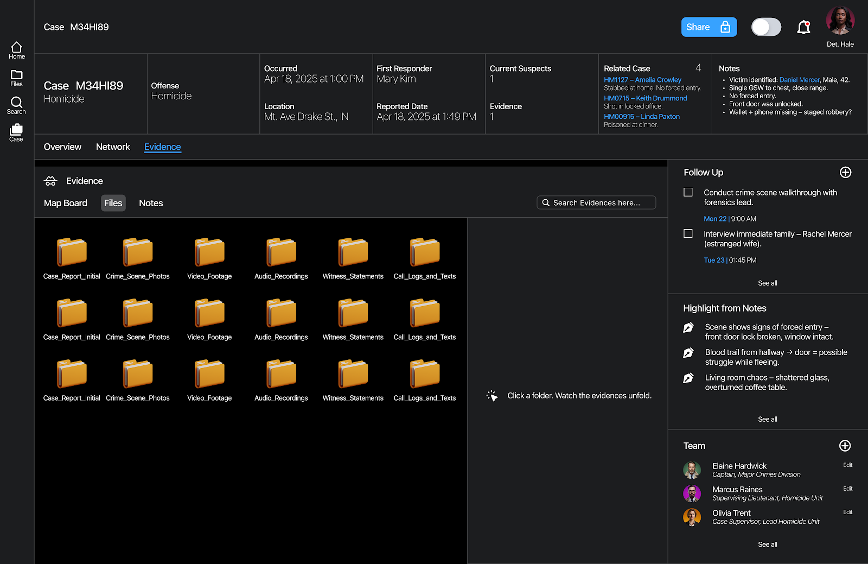Click the Mon 22 follow-up date

click(x=714, y=219)
